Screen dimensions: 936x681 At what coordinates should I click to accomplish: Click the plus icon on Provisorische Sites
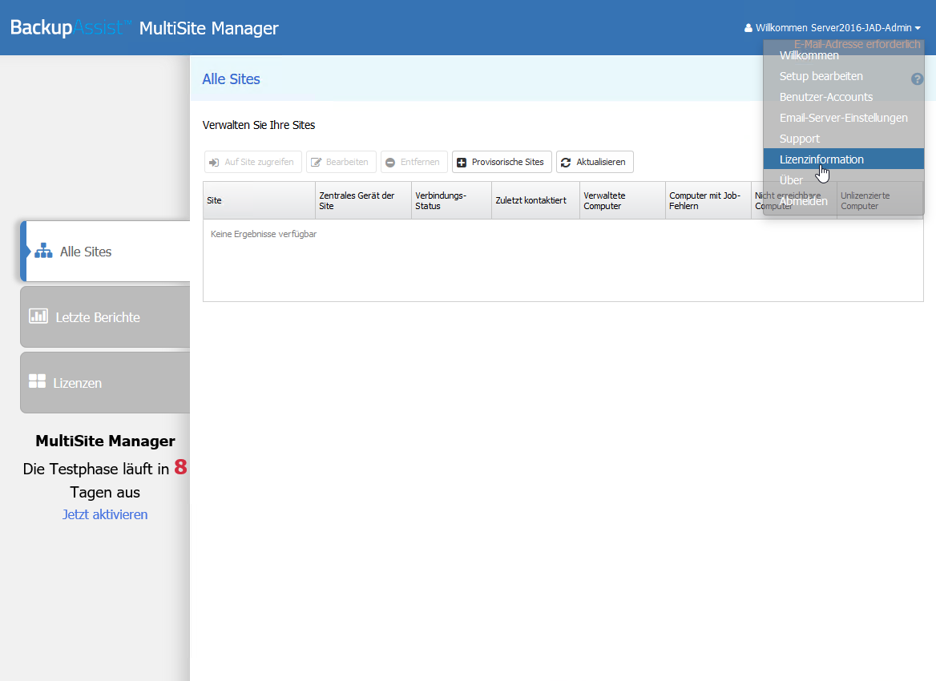click(x=462, y=163)
